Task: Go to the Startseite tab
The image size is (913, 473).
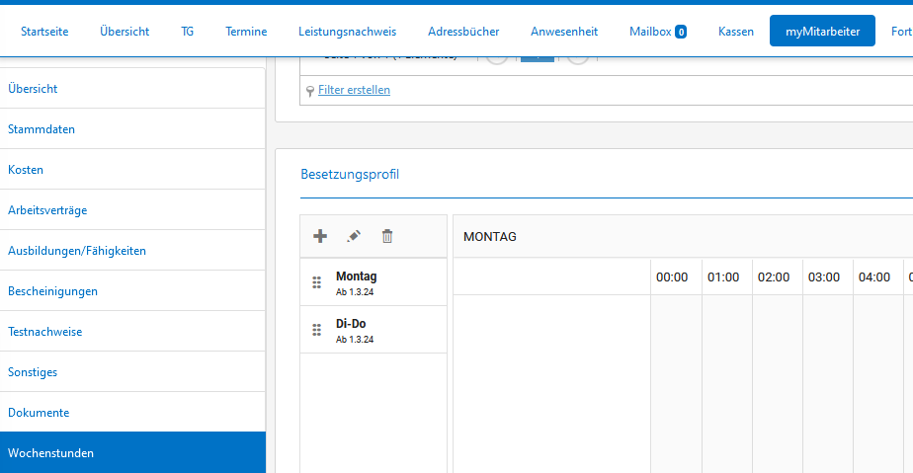Action: coord(44,32)
